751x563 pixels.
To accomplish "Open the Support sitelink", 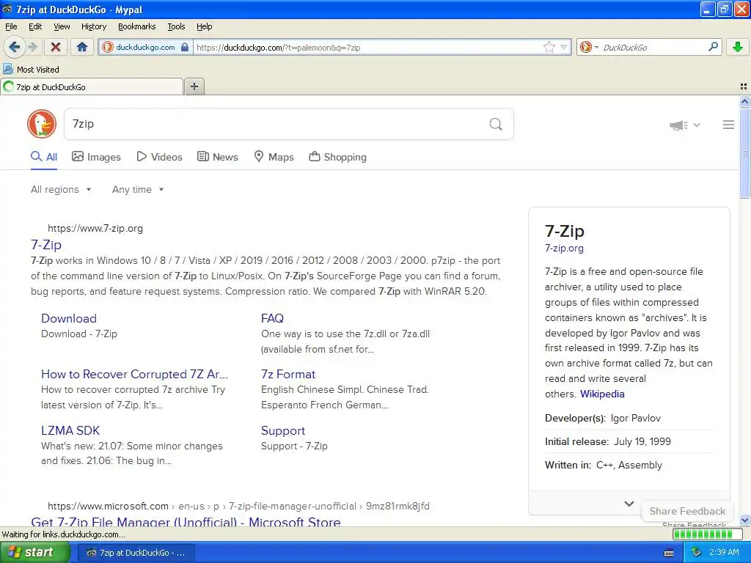I will [x=283, y=430].
